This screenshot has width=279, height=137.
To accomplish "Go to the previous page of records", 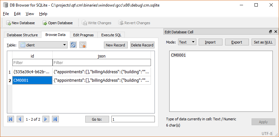I will pos(20,119).
